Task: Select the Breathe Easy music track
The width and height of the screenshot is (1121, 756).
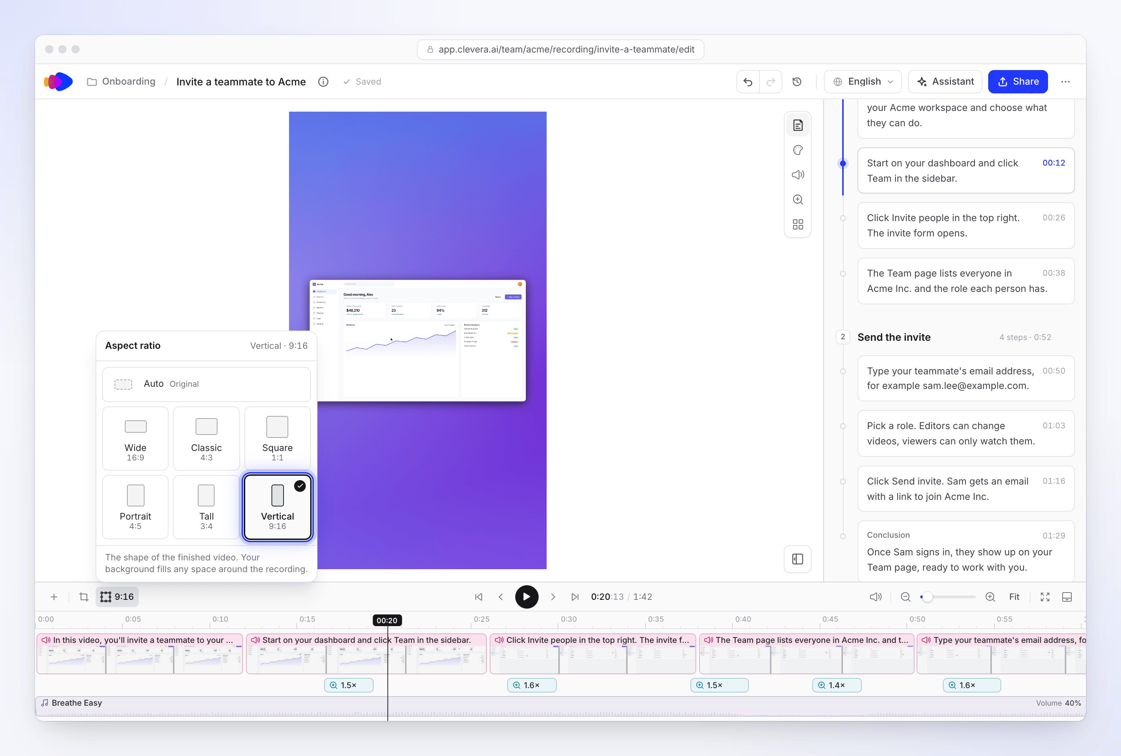Action: (560, 706)
